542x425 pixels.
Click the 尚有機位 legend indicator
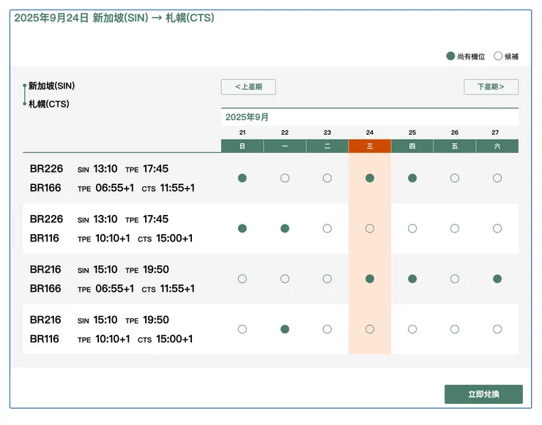point(450,56)
